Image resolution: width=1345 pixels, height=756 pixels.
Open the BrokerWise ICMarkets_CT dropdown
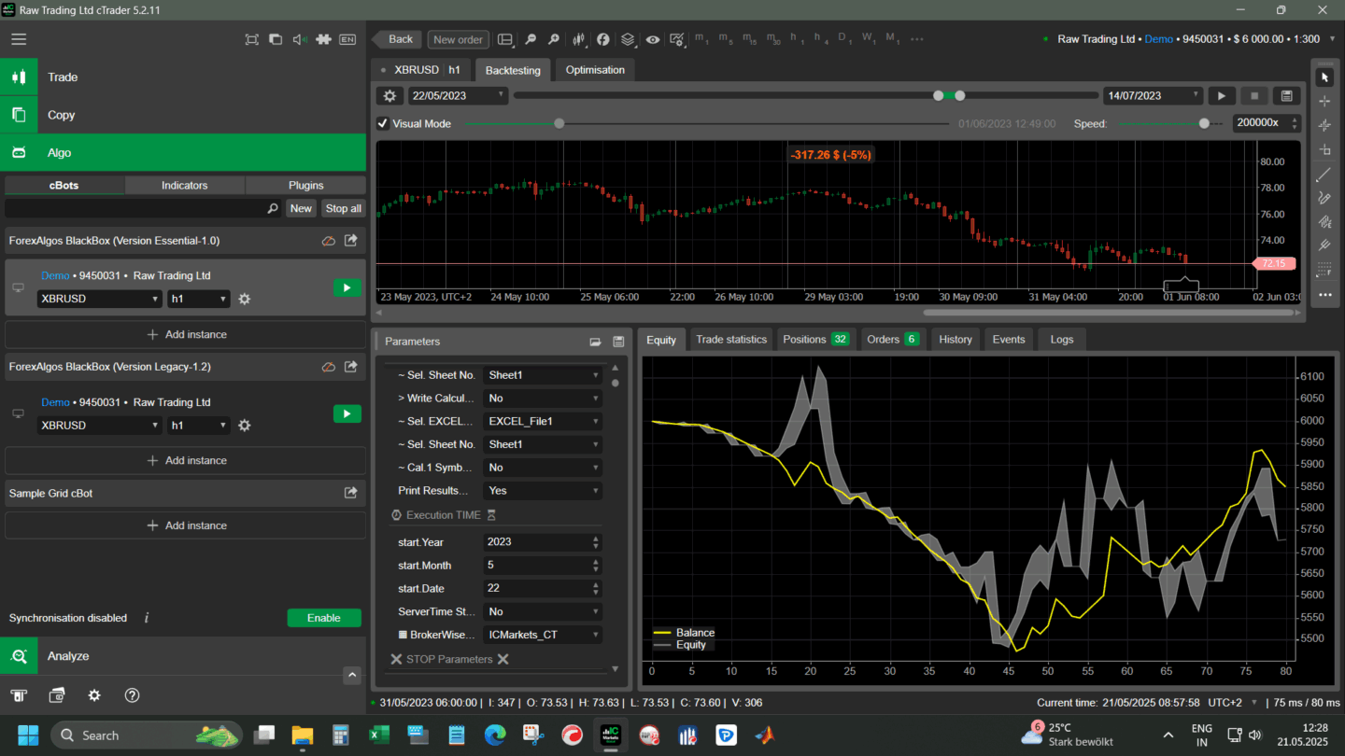542,635
